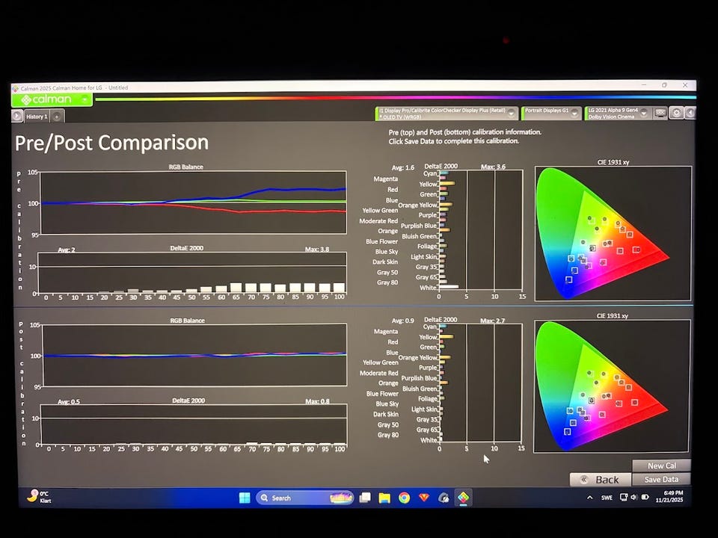This screenshot has width=718, height=538.
Task: Switch to the History 1 tab
Action: pyautogui.click(x=36, y=117)
